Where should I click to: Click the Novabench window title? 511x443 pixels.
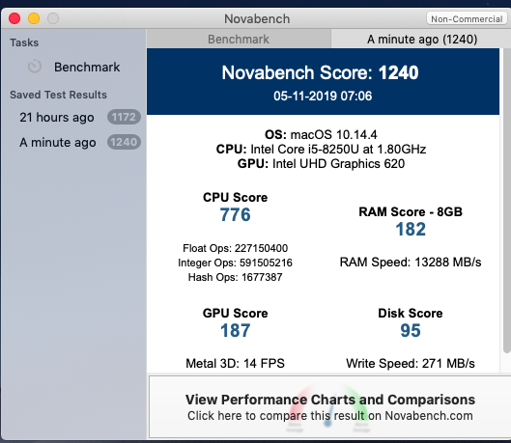click(x=257, y=19)
